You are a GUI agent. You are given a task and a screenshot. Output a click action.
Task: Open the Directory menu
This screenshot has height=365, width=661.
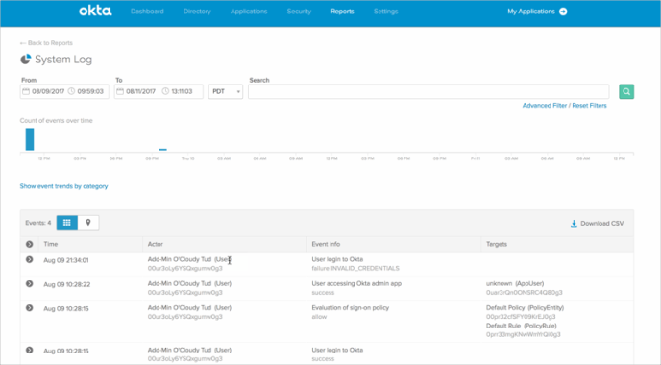[x=197, y=12]
